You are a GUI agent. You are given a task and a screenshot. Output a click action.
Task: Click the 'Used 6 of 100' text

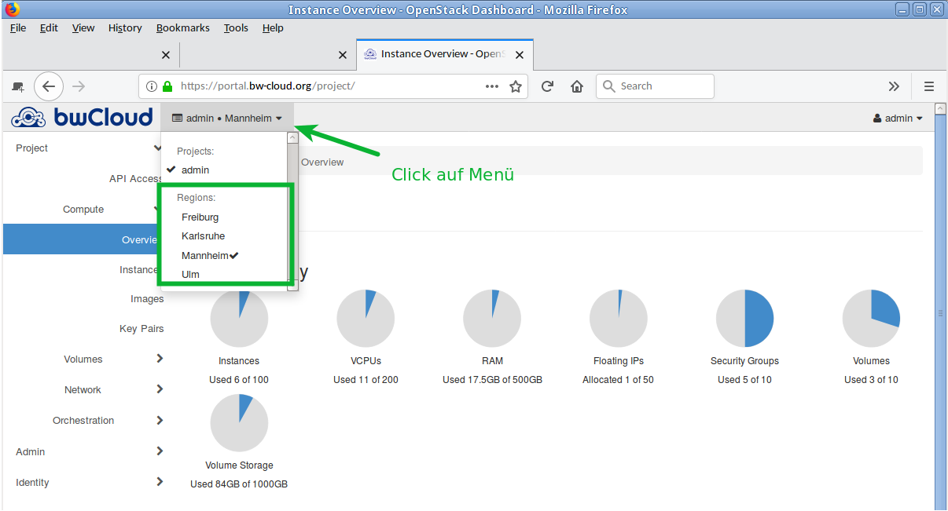(x=239, y=380)
